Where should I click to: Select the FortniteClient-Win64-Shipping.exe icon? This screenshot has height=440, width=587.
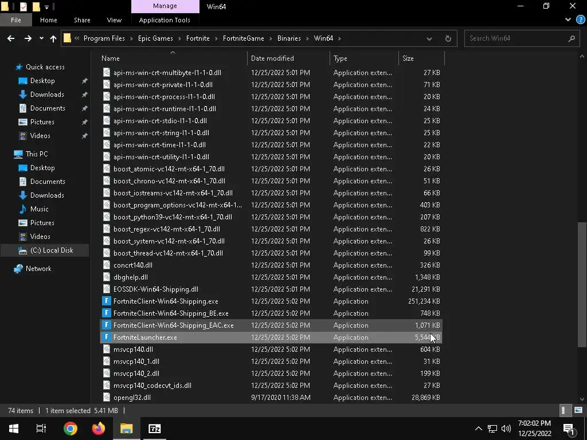106,301
